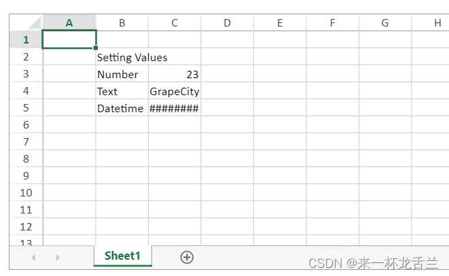Select cell with value 23
The height and width of the screenshot is (276, 449).
(175, 74)
